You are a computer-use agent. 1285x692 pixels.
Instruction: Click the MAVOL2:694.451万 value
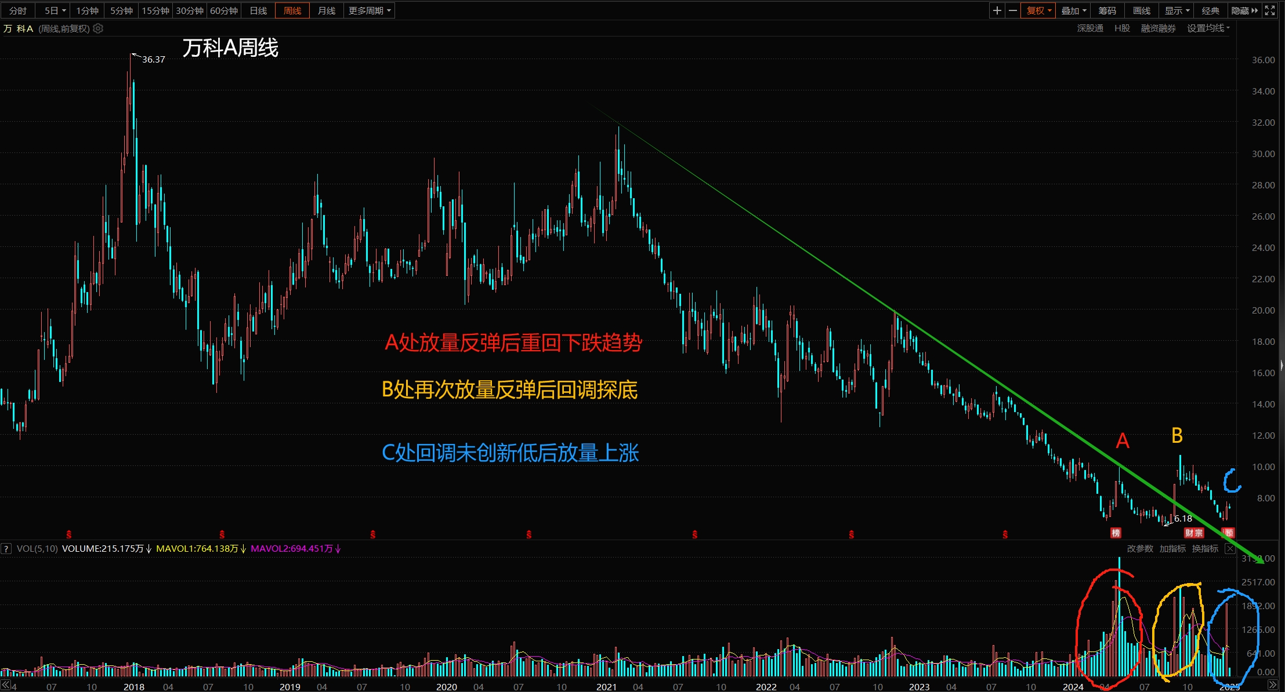[292, 548]
